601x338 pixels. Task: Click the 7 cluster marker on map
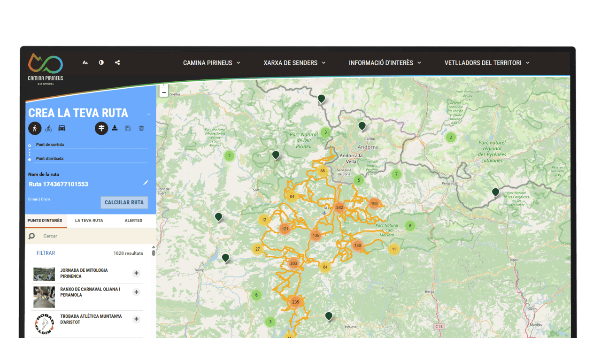(396, 174)
